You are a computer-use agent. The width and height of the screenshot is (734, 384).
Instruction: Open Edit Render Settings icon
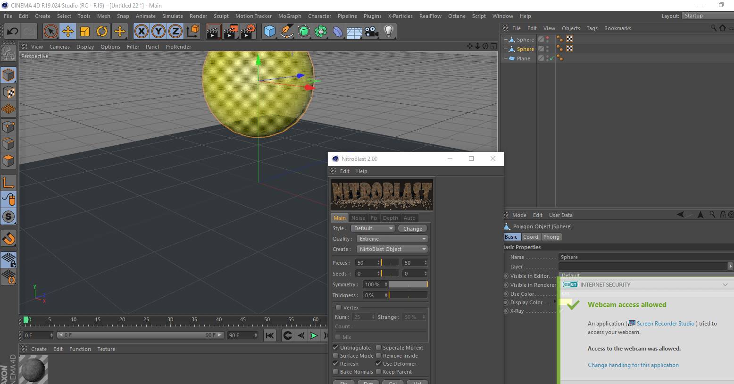click(248, 32)
